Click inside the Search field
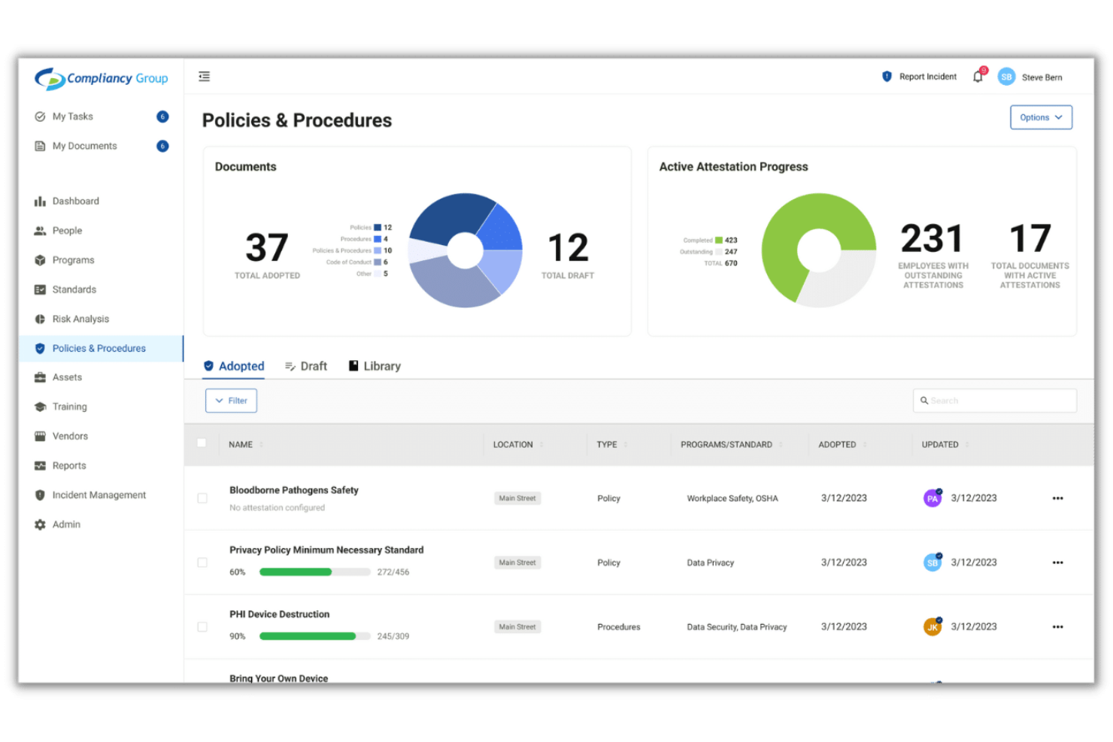 point(994,400)
